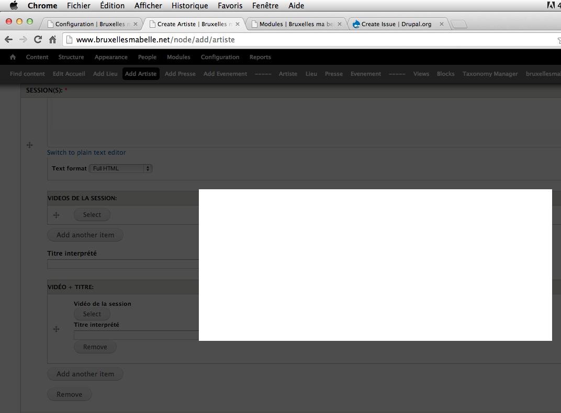Click the drag handle in the VIDÉO + TITRE section

tap(56, 329)
